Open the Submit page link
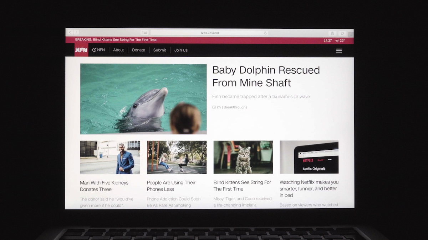Viewport: 428px width, 240px height. coord(159,50)
